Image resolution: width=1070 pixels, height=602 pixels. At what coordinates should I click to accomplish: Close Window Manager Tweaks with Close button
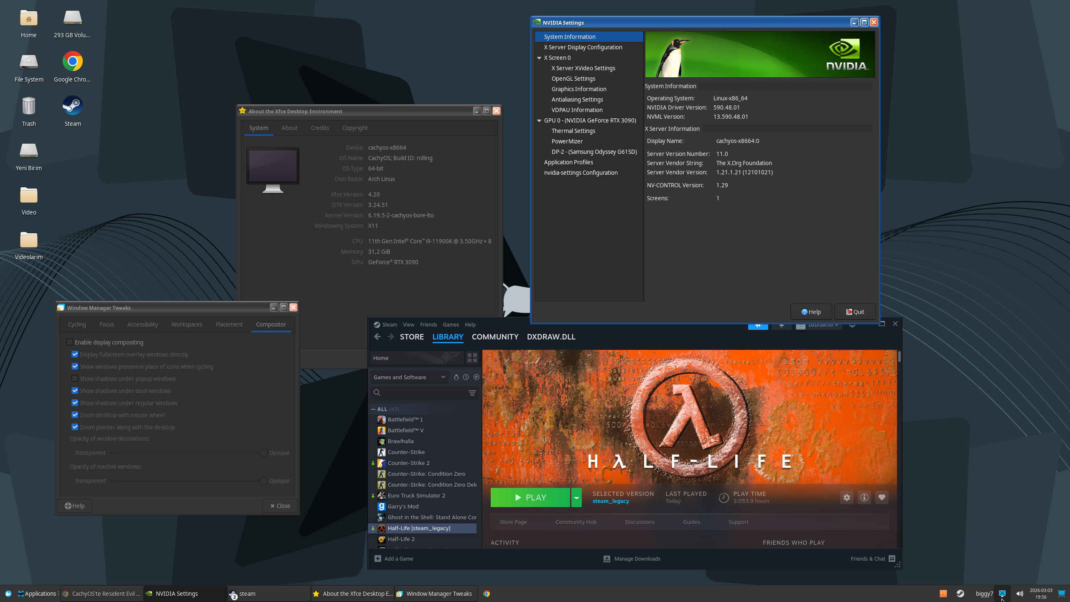pyautogui.click(x=280, y=506)
